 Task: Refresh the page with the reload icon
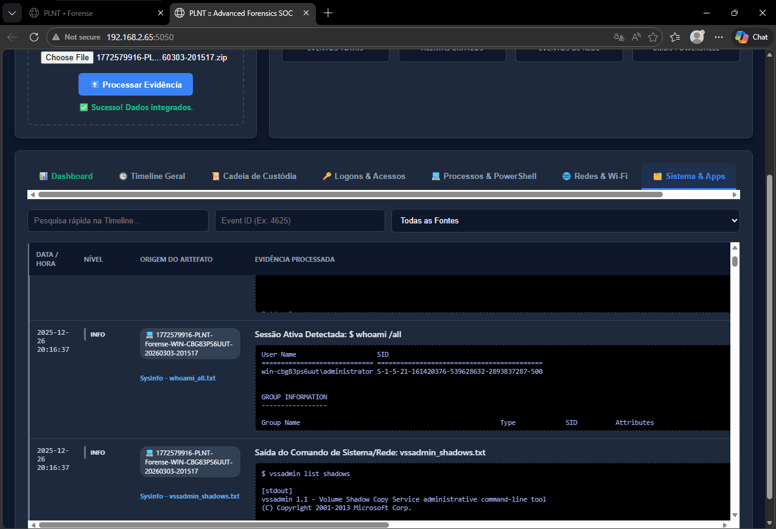click(x=34, y=37)
